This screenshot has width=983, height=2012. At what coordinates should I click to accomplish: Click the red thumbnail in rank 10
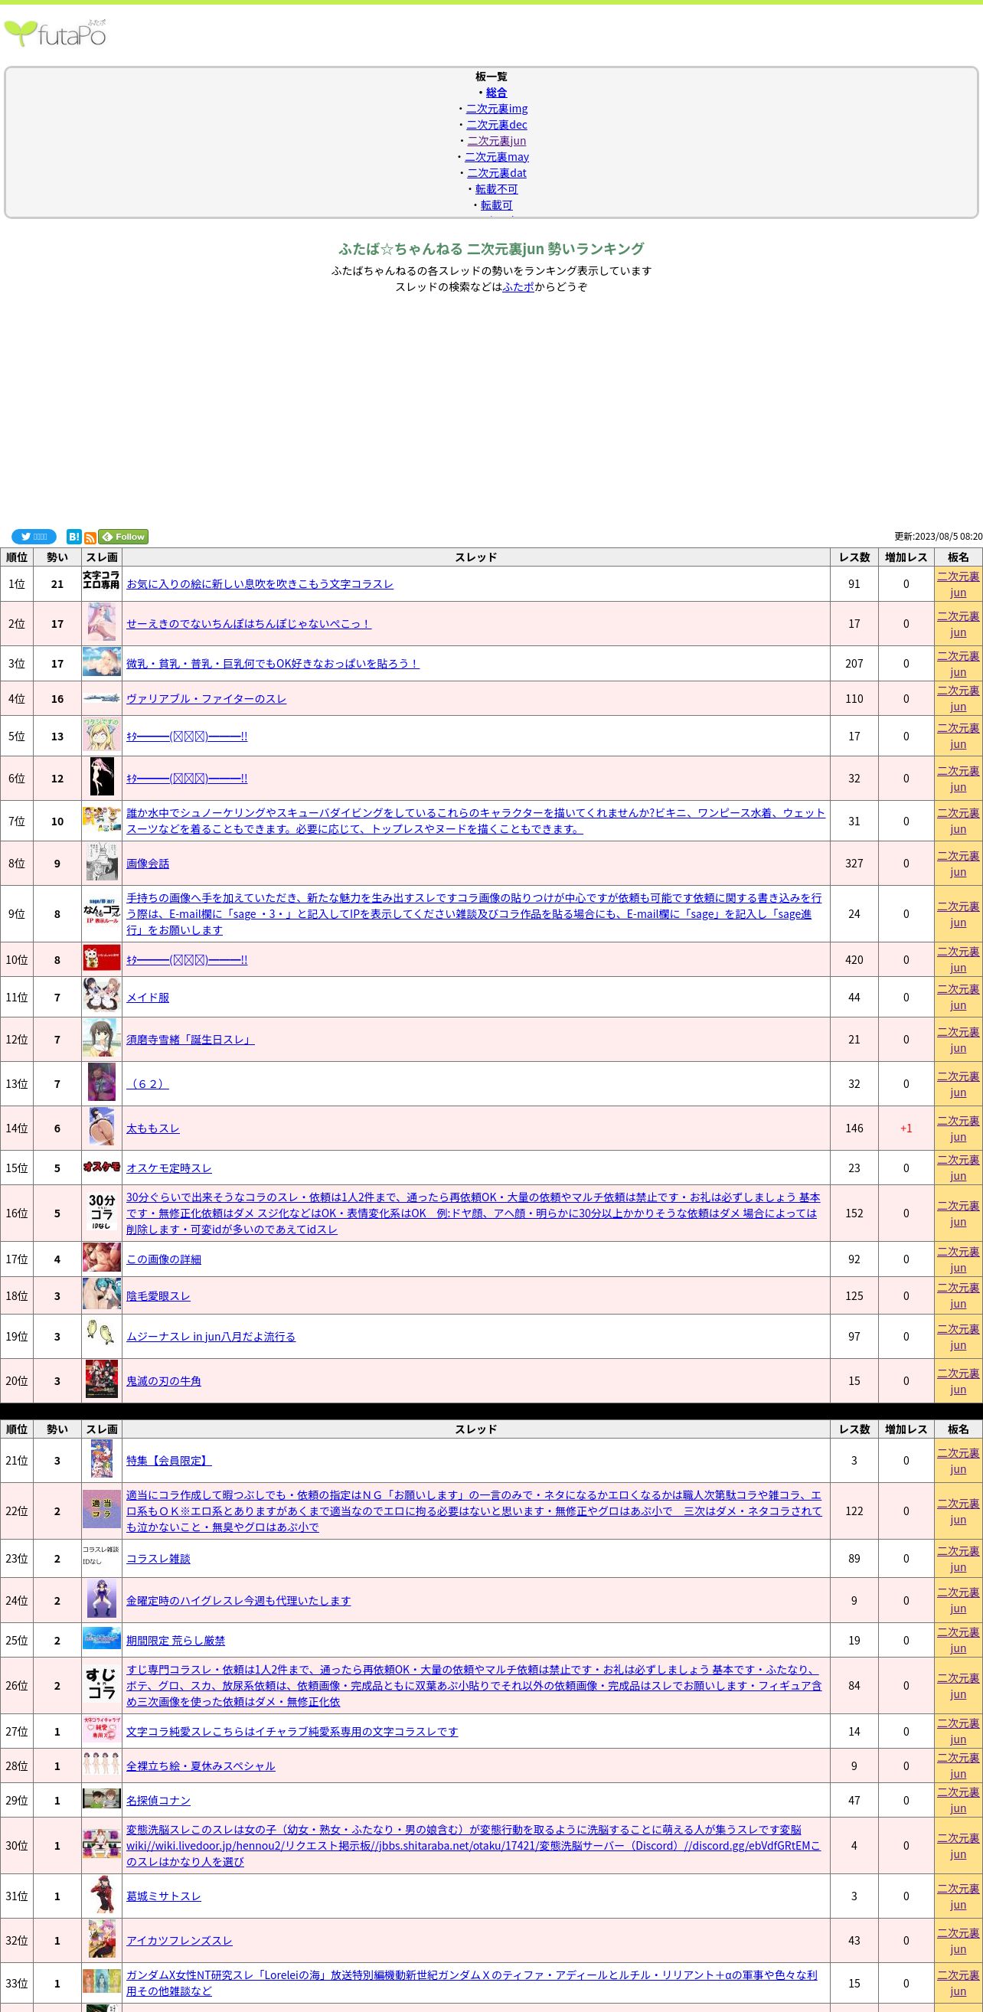102,959
